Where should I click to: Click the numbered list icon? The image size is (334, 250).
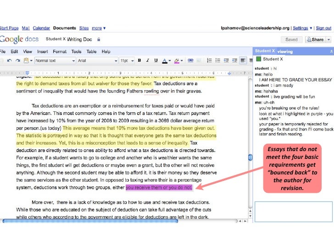(x=209, y=60)
